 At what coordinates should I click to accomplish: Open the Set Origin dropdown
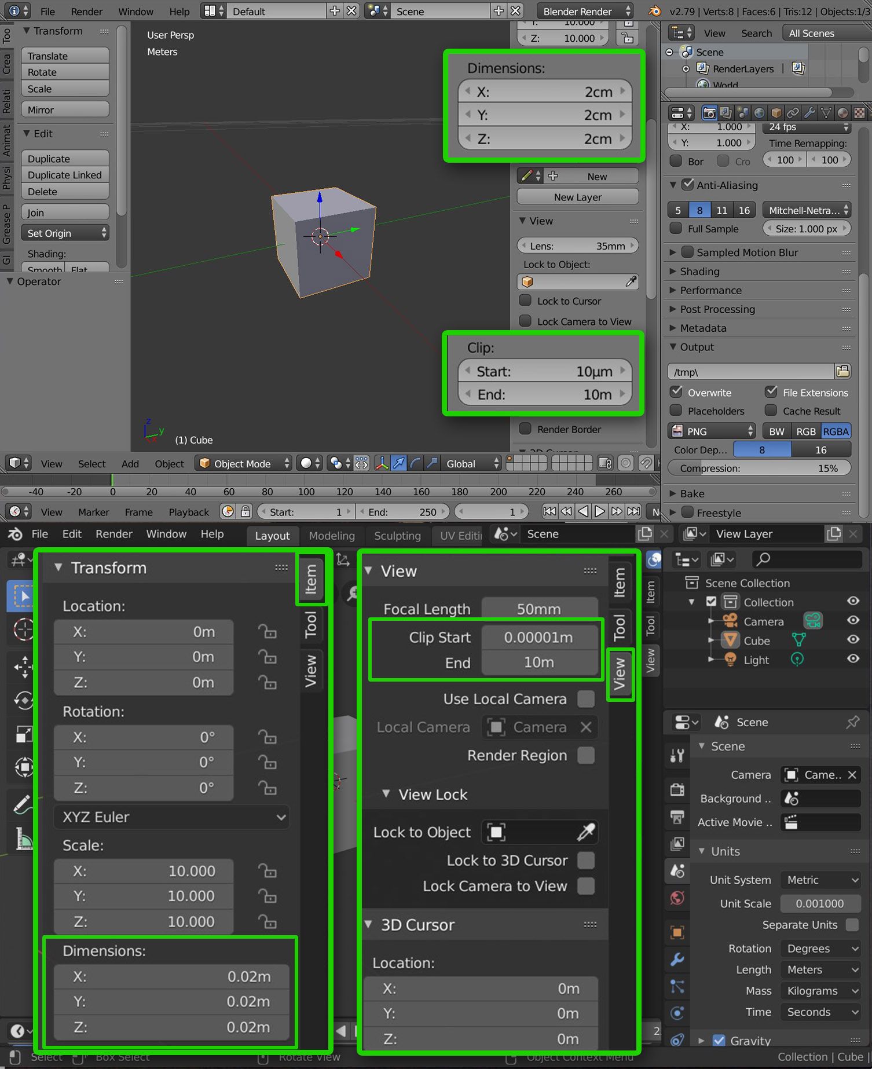65,233
